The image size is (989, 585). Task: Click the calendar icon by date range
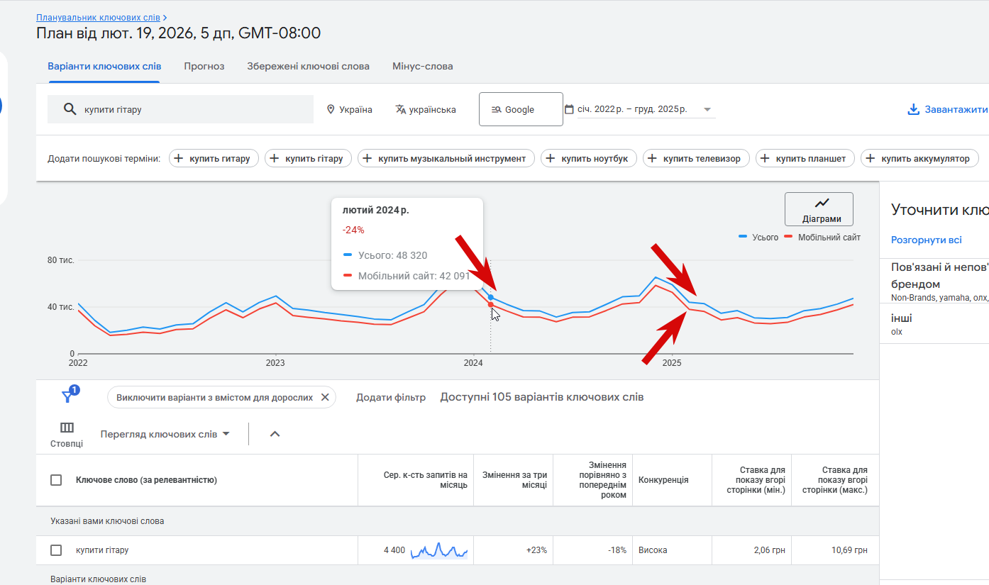tap(569, 109)
